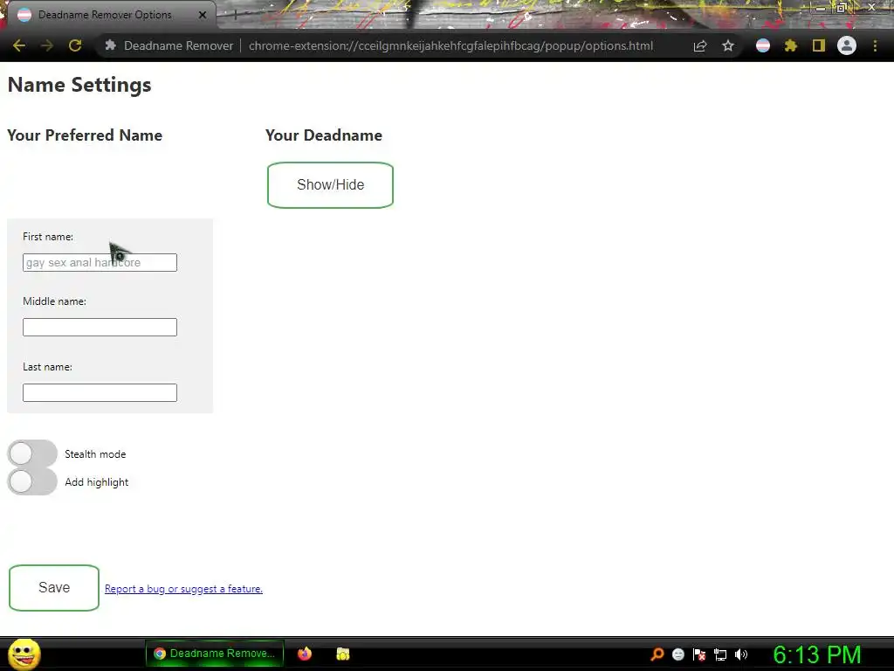Toggle the Stealth mode switch
894x671 pixels.
pyautogui.click(x=32, y=453)
